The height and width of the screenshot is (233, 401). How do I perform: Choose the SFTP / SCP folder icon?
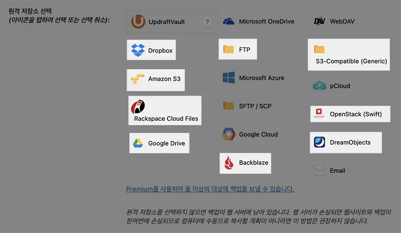(x=229, y=106)
